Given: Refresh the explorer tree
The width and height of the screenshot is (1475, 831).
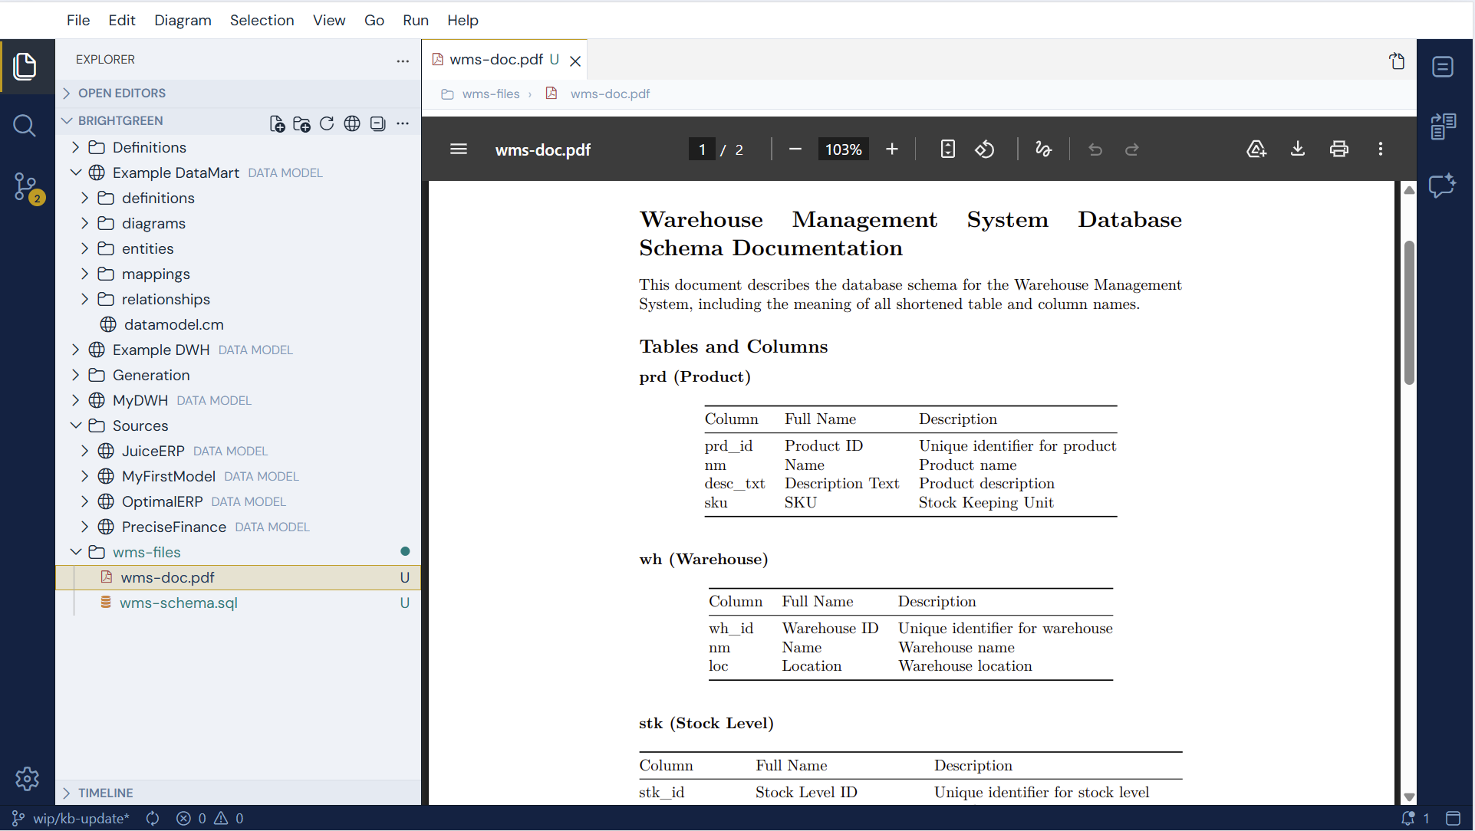Looking at the screenshot, I should tap(327, 123).
